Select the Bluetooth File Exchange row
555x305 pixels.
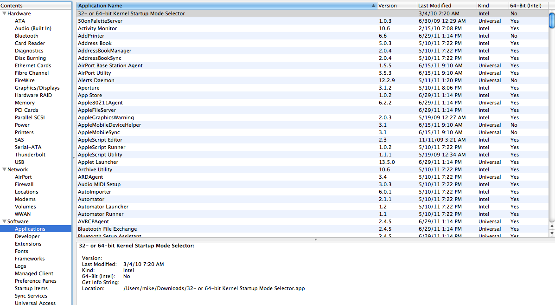312,229
